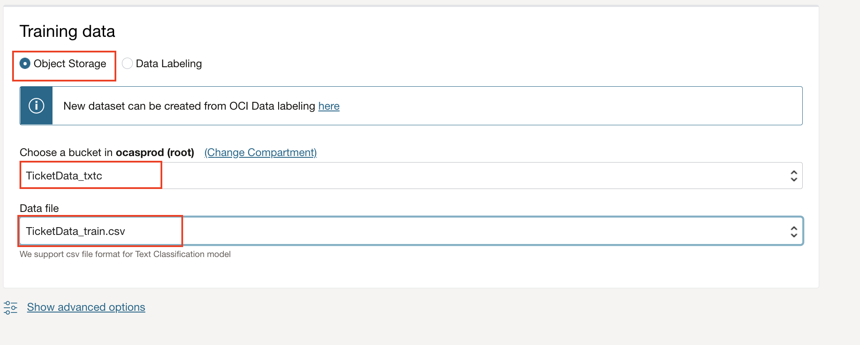Screen dimensions: 860x345
Task: Click the empty middle of the bucket selector
Action: pyautogui.click(x=473, y=176)
